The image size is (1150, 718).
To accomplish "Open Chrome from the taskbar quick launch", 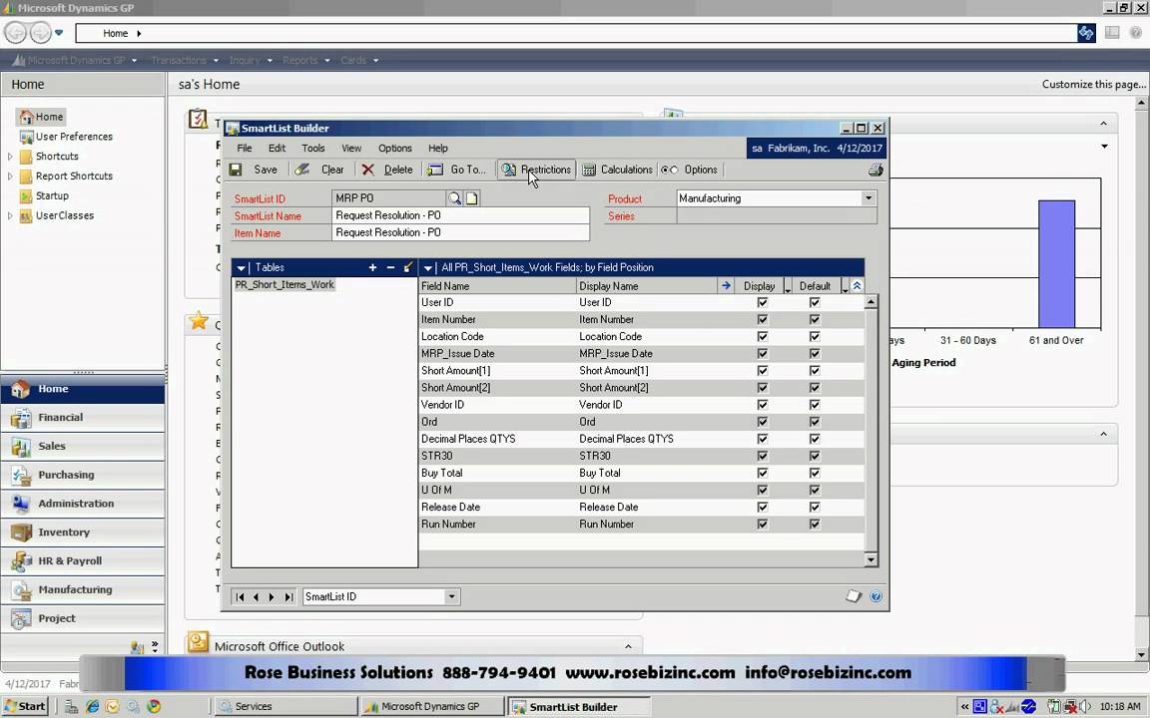I will [154, 706].
